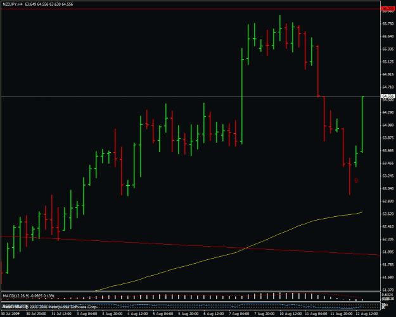396x317 pixels.
Task: Click the 10 Aug 12:00 time label
Action: coord(291,314)
